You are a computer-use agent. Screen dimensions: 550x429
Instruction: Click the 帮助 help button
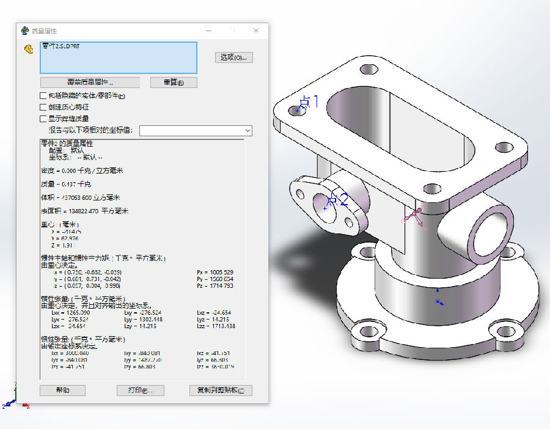[x=62, y=391]
